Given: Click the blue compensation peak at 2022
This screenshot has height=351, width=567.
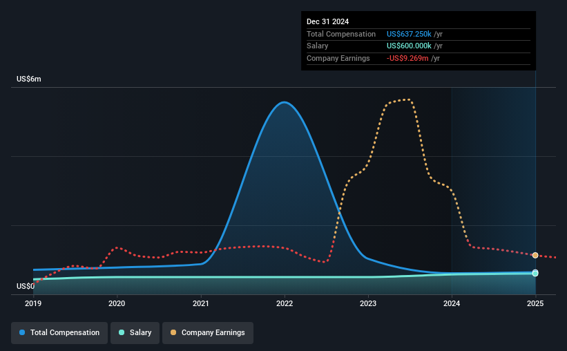Looking at the screenshot, I should (x=285, y=102).
